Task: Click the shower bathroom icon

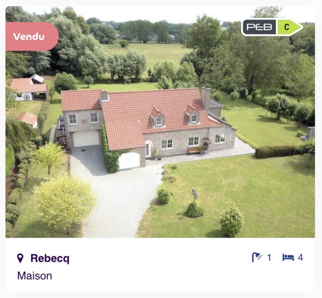Action: coord(257,257)
